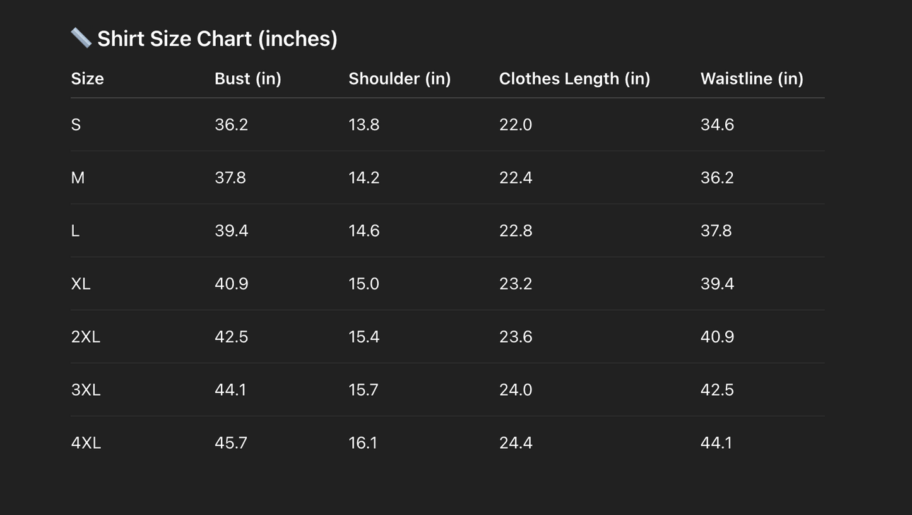This screenshot has width=912, height=515.
Task: Click the 13.8 shoulder value for size S
Action: pos(364,125)
